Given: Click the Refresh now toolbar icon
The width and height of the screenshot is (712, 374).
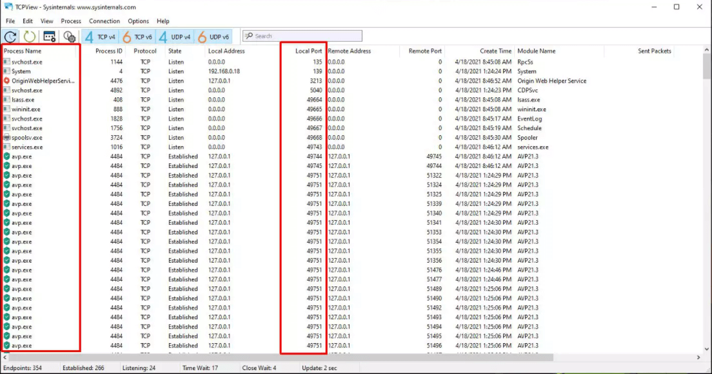Looking at the screenshot, I should point(10,37).
